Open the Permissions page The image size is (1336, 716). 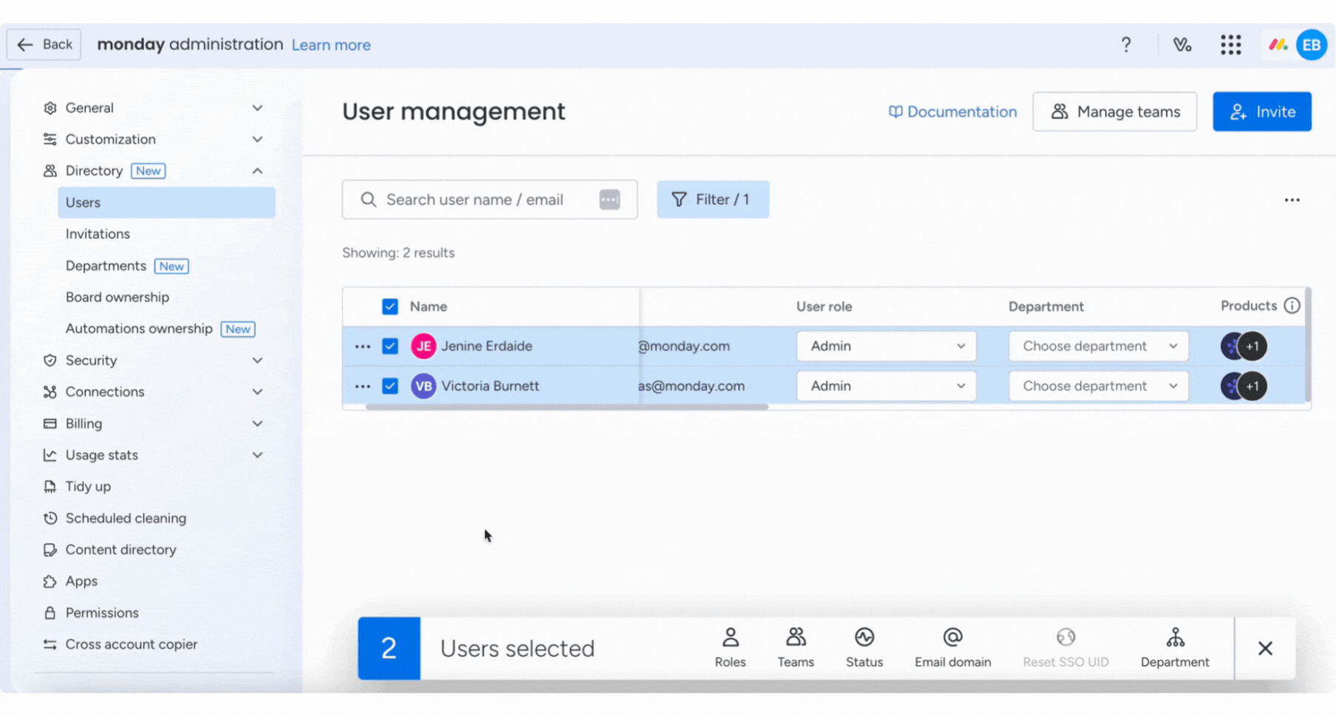[102, 613]
